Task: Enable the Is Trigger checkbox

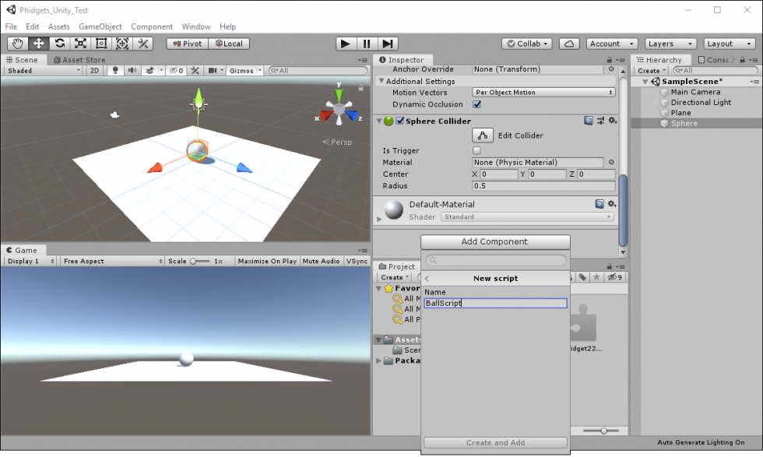Action: click(476, 151)
